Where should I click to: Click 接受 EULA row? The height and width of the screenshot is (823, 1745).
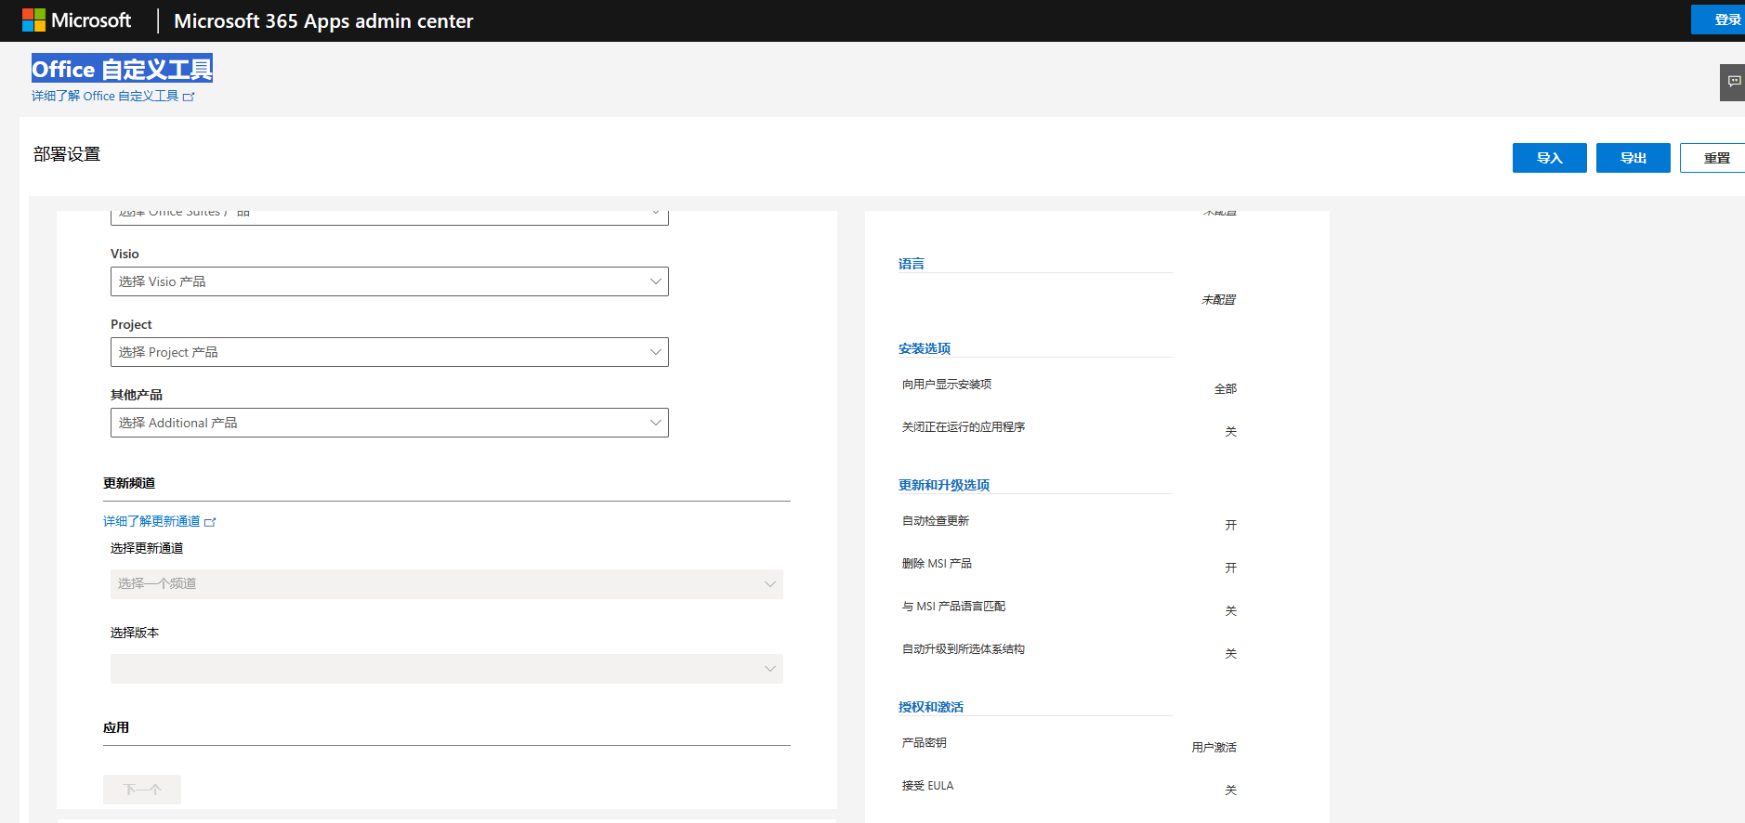tap(1069, 786)
